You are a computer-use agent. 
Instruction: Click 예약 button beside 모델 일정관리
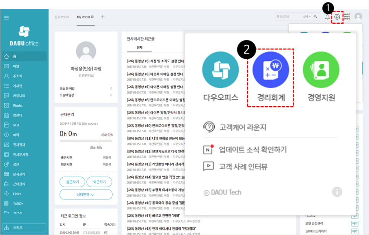point(354,224)
